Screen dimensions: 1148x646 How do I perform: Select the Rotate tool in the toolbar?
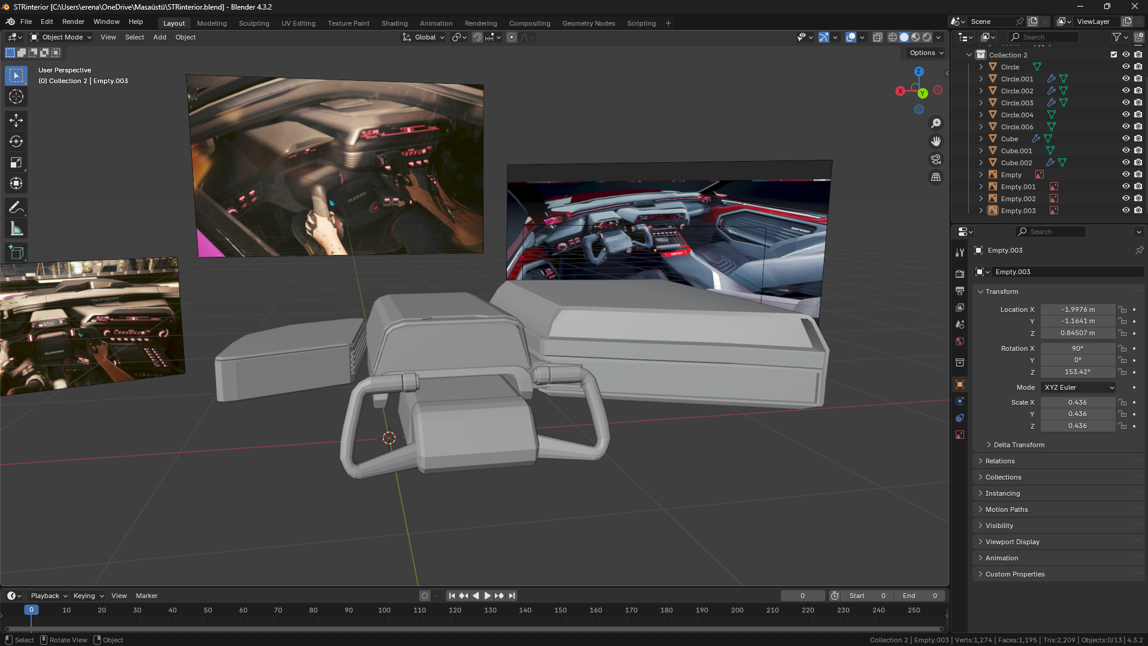pos(16,141)
